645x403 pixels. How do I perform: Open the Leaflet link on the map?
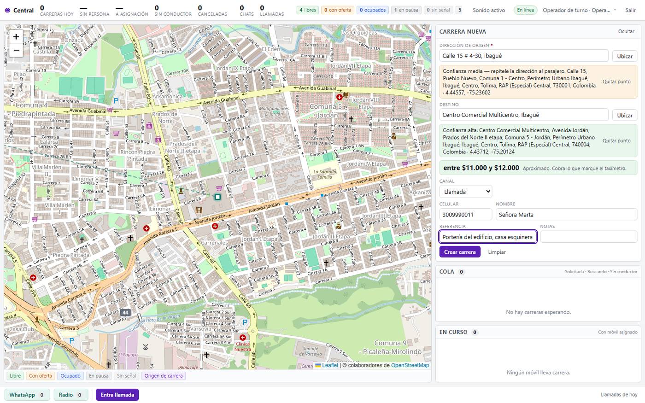(x=330, y=365)
